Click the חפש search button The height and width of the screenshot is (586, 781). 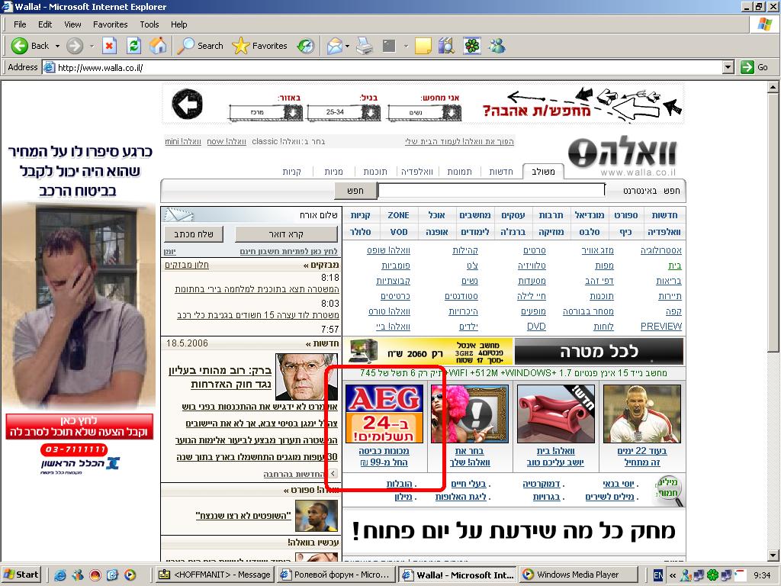[355, 190]
